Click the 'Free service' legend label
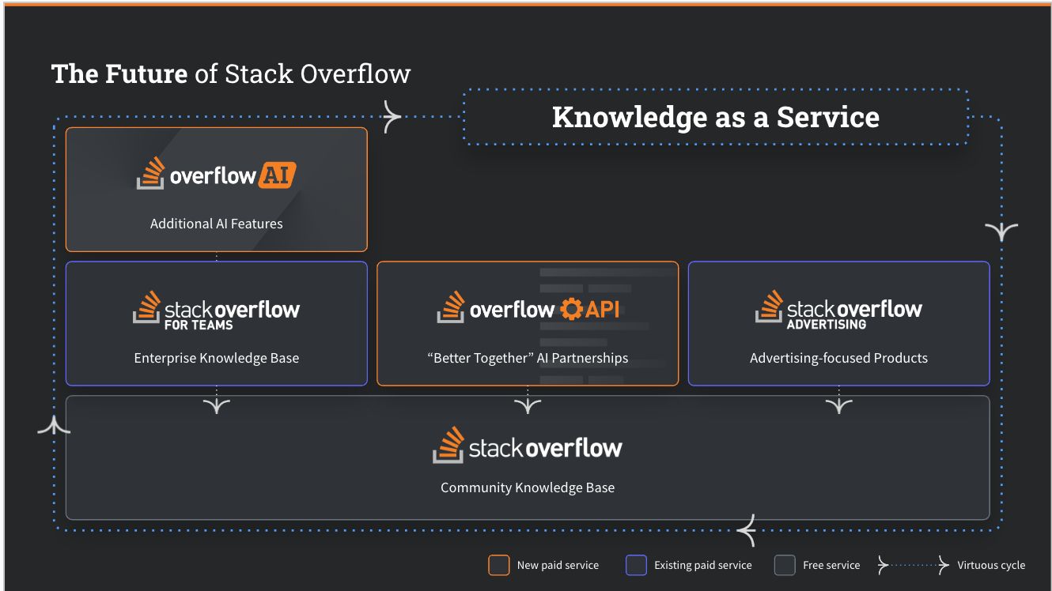The width and height of the screenshot is (1052, 591). tap(831, 565)
